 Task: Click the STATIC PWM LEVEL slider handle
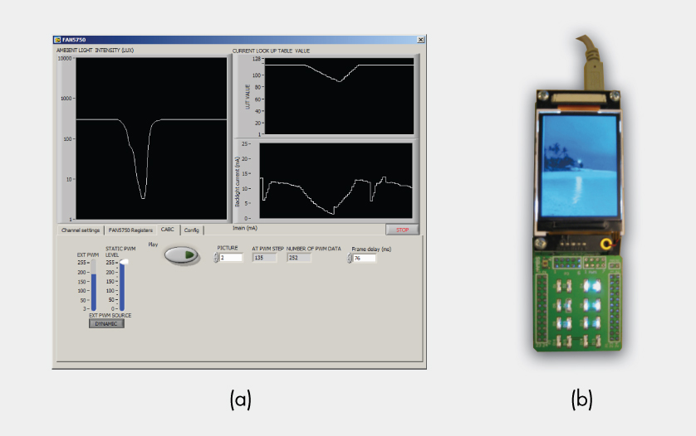coord(124,262)
